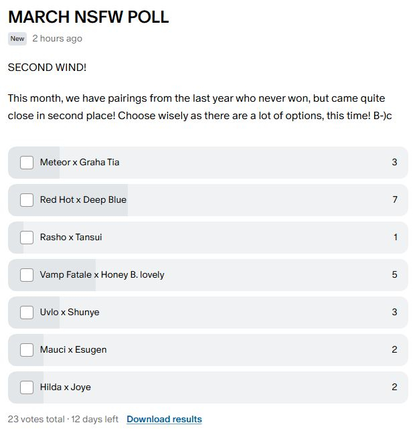This screenshot has width=419, height=439.
Task: Click the Meteor x Graha Tia option label
Action: click(80, 163)
